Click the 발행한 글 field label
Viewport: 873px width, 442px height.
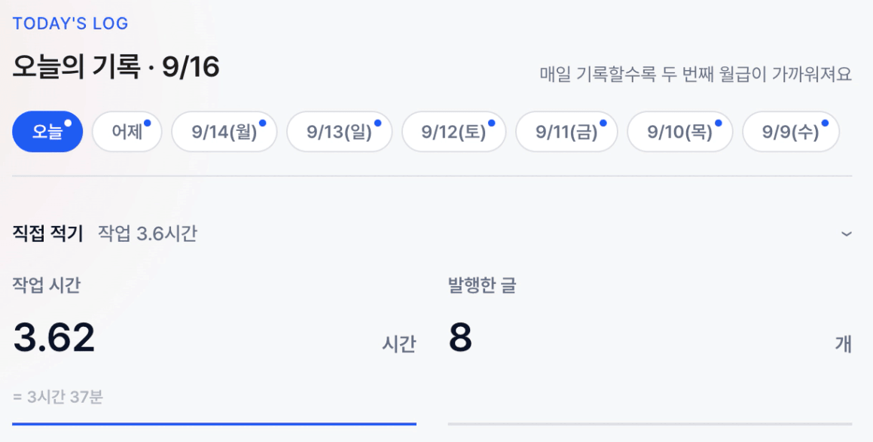coord(482,285)
